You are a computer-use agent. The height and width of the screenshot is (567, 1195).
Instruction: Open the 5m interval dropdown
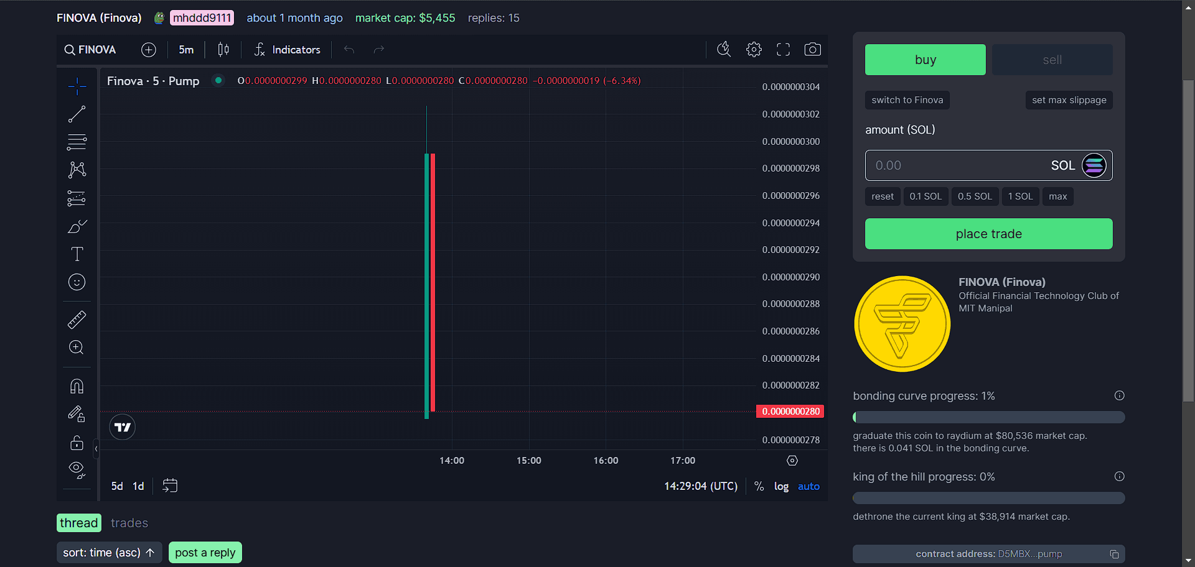(x=186, y=50)
